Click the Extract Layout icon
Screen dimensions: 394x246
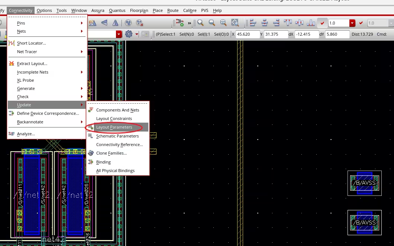[x=12, y=64]
